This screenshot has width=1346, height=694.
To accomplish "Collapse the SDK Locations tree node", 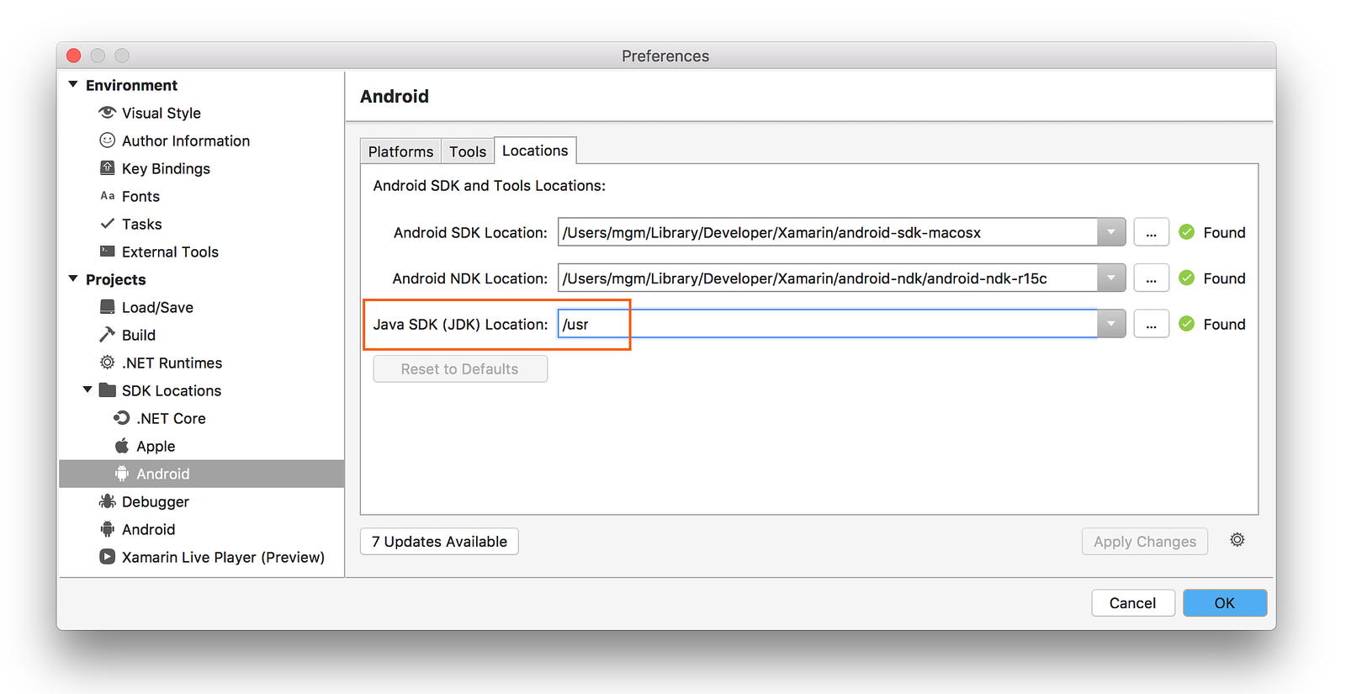I will click(x=87, y=389).
